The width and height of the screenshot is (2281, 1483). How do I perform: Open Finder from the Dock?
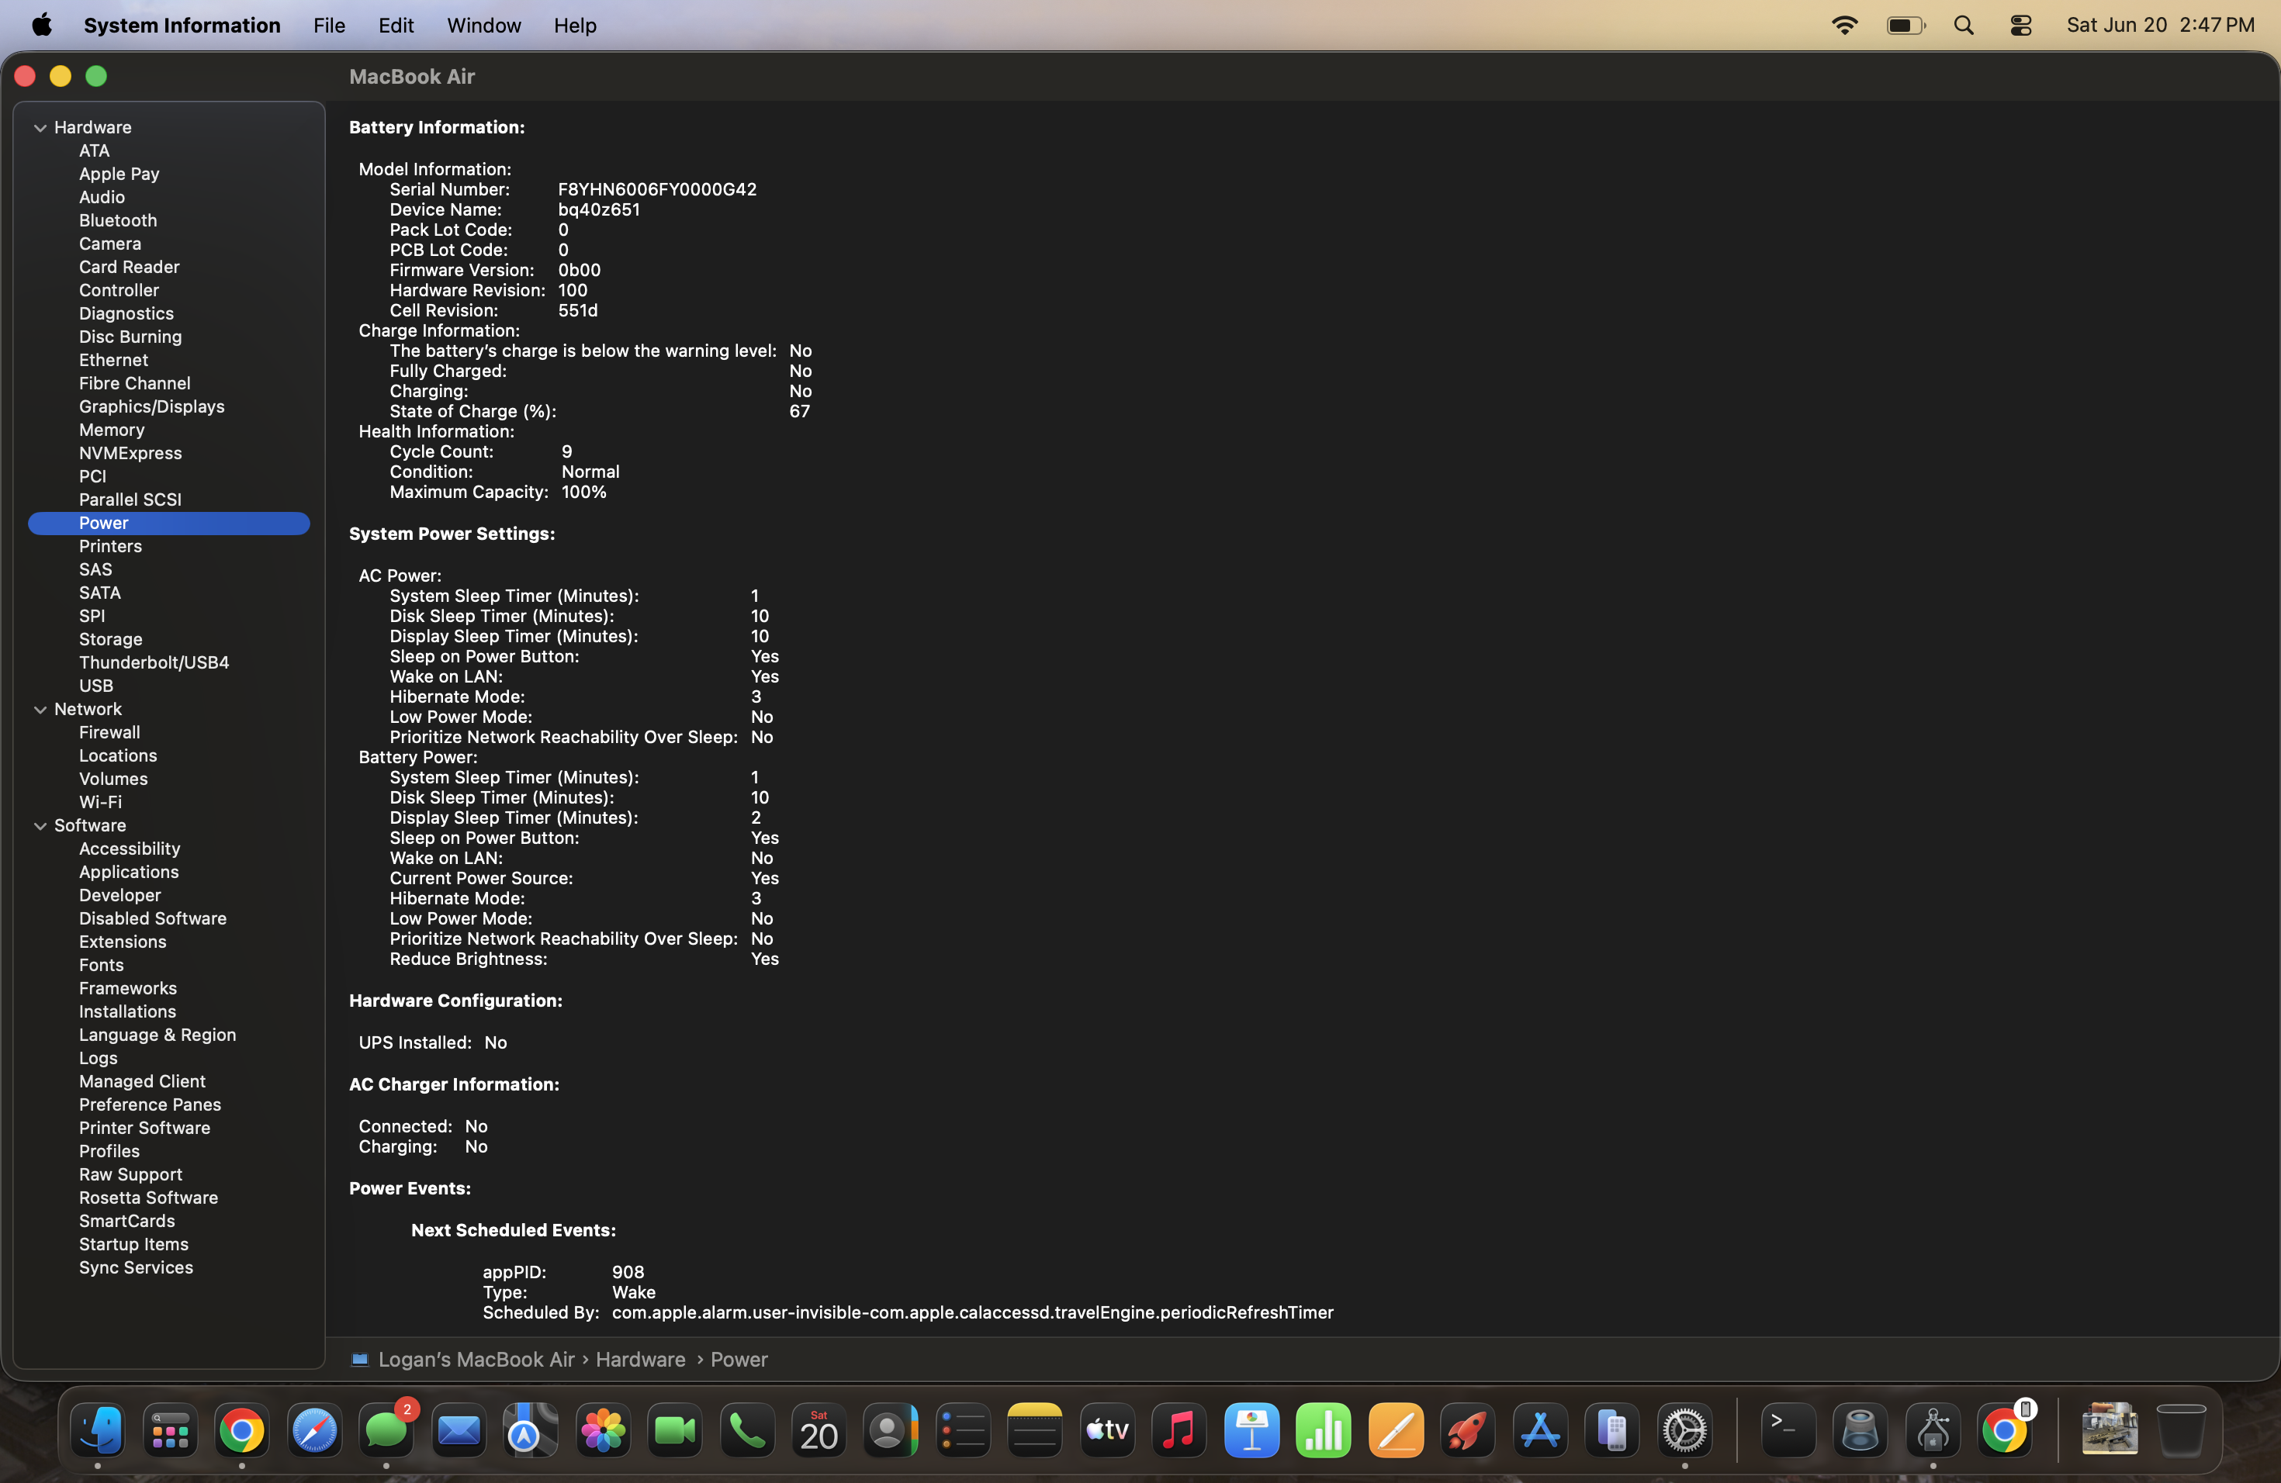pyautogui.click(x=98, y=1430)
